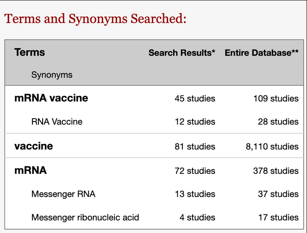
Task: Click 81 studies for vaccine
Action: pyautogui.click(x=195, y=146)
